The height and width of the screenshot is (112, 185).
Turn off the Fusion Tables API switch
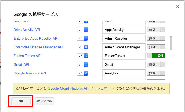pos(156,56)
